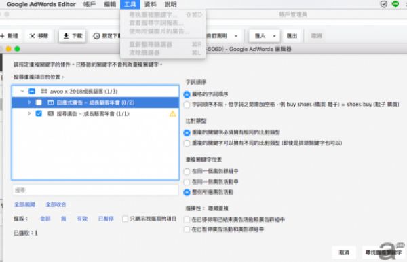Viewport: 407px width, 262px height.
Task: Select 嚴格的字詞順序 radio button
Action: 187,94
